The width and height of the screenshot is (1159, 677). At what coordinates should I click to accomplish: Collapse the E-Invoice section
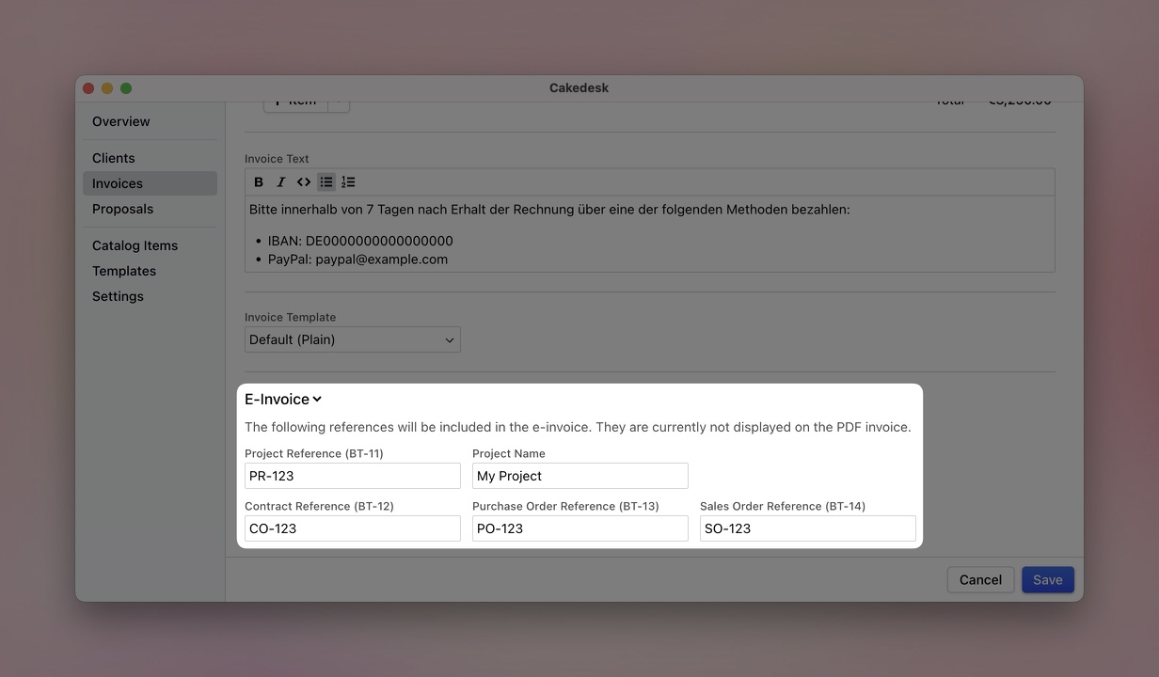coord(317,399)
